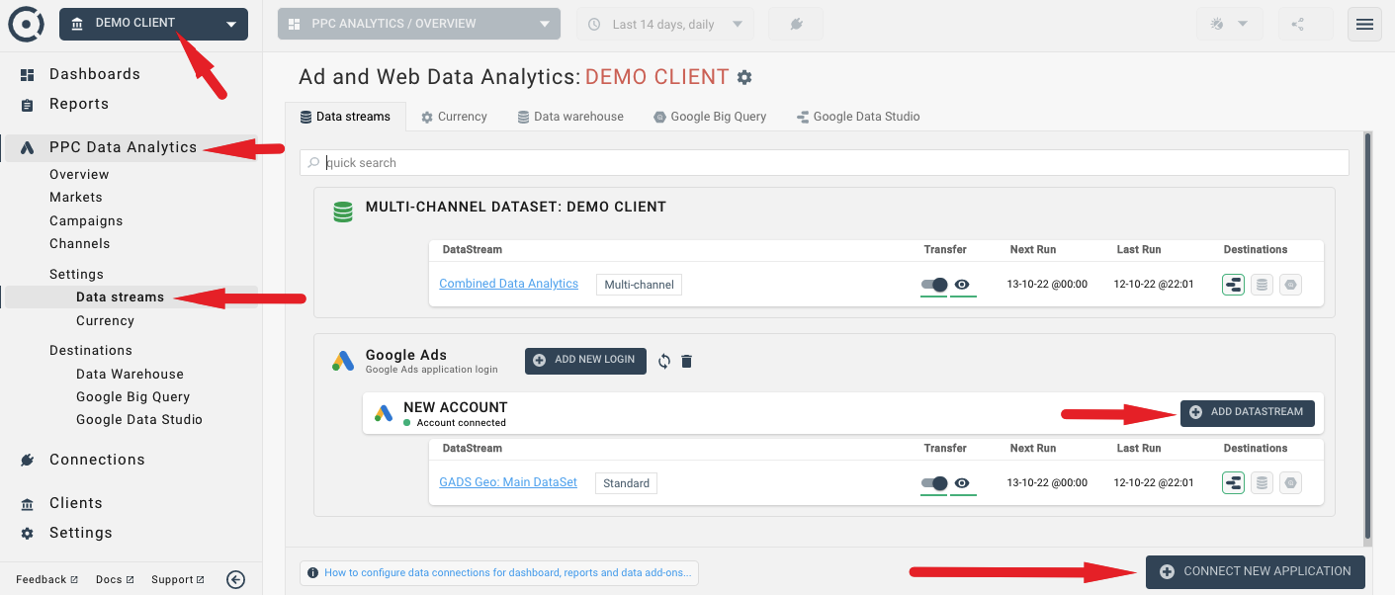Click ADD DATASTREAM button
This screenshot has width=1395, height=595.
click(1248, 413)
